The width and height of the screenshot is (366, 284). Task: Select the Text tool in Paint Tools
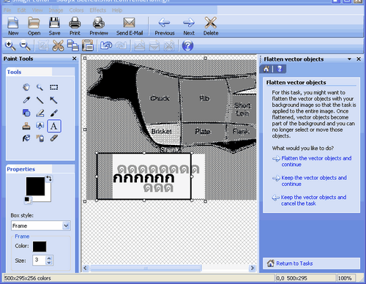[x=54, y=126]
